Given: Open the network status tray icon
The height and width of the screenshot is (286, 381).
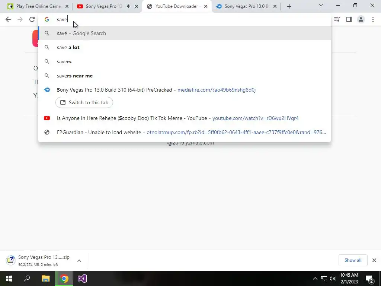Looking at the screenshot, I should coord(324,279).
